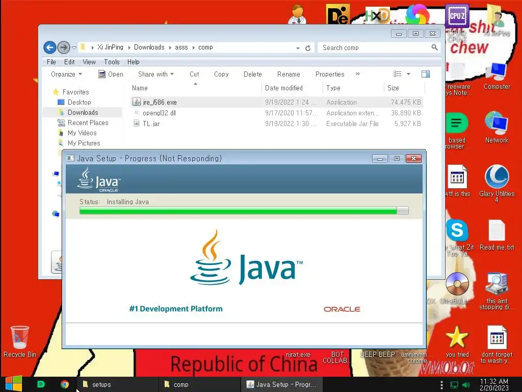The height and width of the screenshot is (392, 522).
Task: Open Glary Utilities 4 icon
Action: (x=497, y=183)
